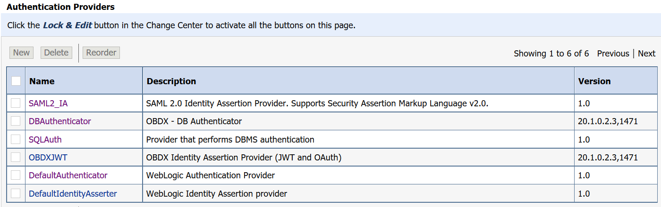The image size is (661, 207).
Task: Click the Version column header
Action: 594,81
